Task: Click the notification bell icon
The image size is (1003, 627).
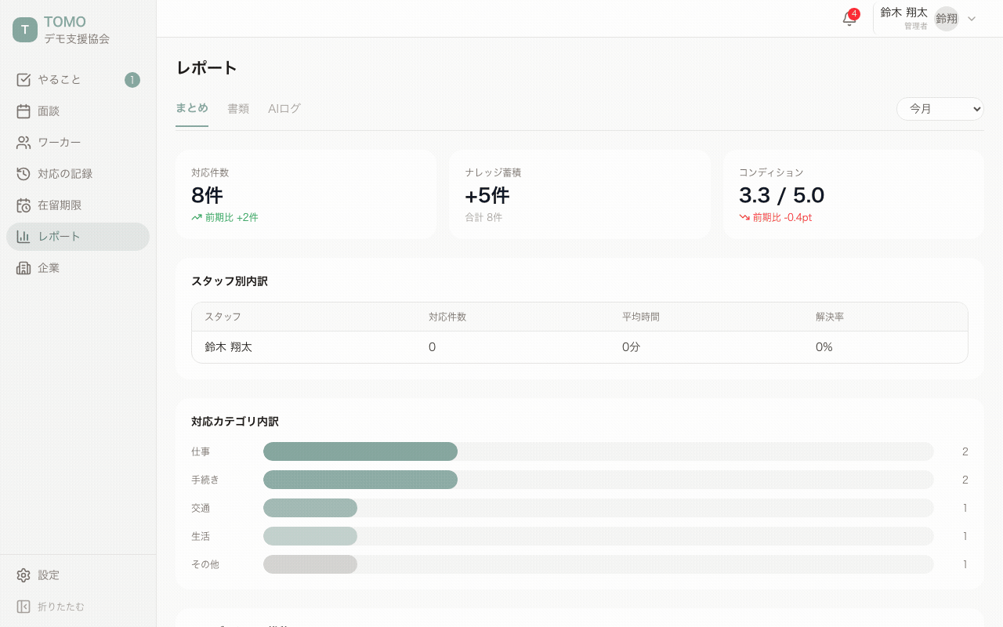Action: (x=849, y=19)
